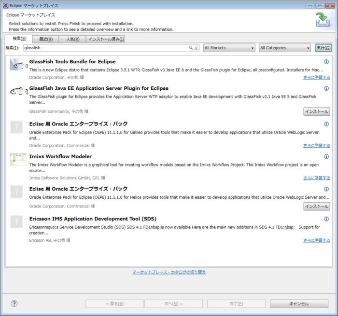The image size is (338, 316).
Task: Click placeholder icon of Oracle pack for Galileo
Action: pyautogui.click(x=16, y=127)
